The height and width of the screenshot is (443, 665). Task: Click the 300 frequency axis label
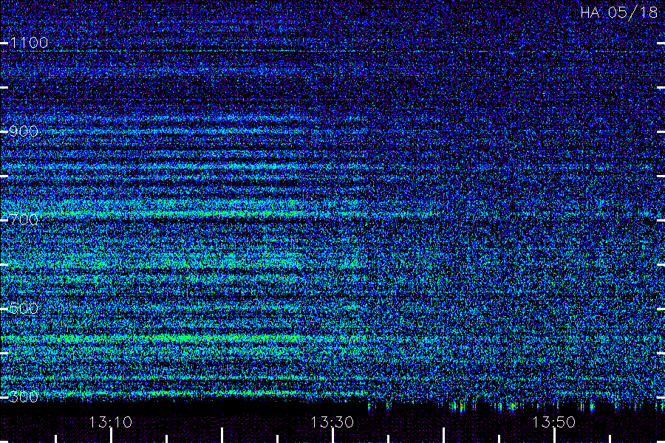point(24,397)
